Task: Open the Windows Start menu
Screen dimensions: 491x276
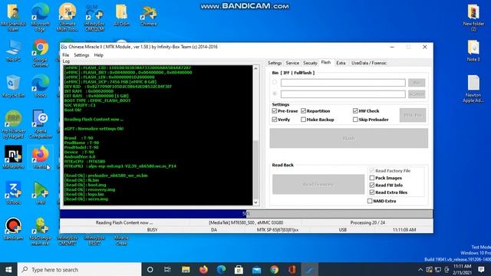Action: click(x=8, y=269)
